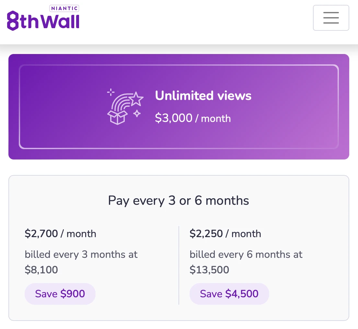358x329 pixels.
Task: Click the 8th Wall logo
Action: 43,20
